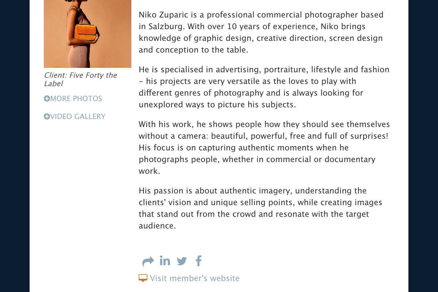Screen dimensions: 438x292
Task: Click the paragraph starting 'With his work, he shows'
Action: 264,147
